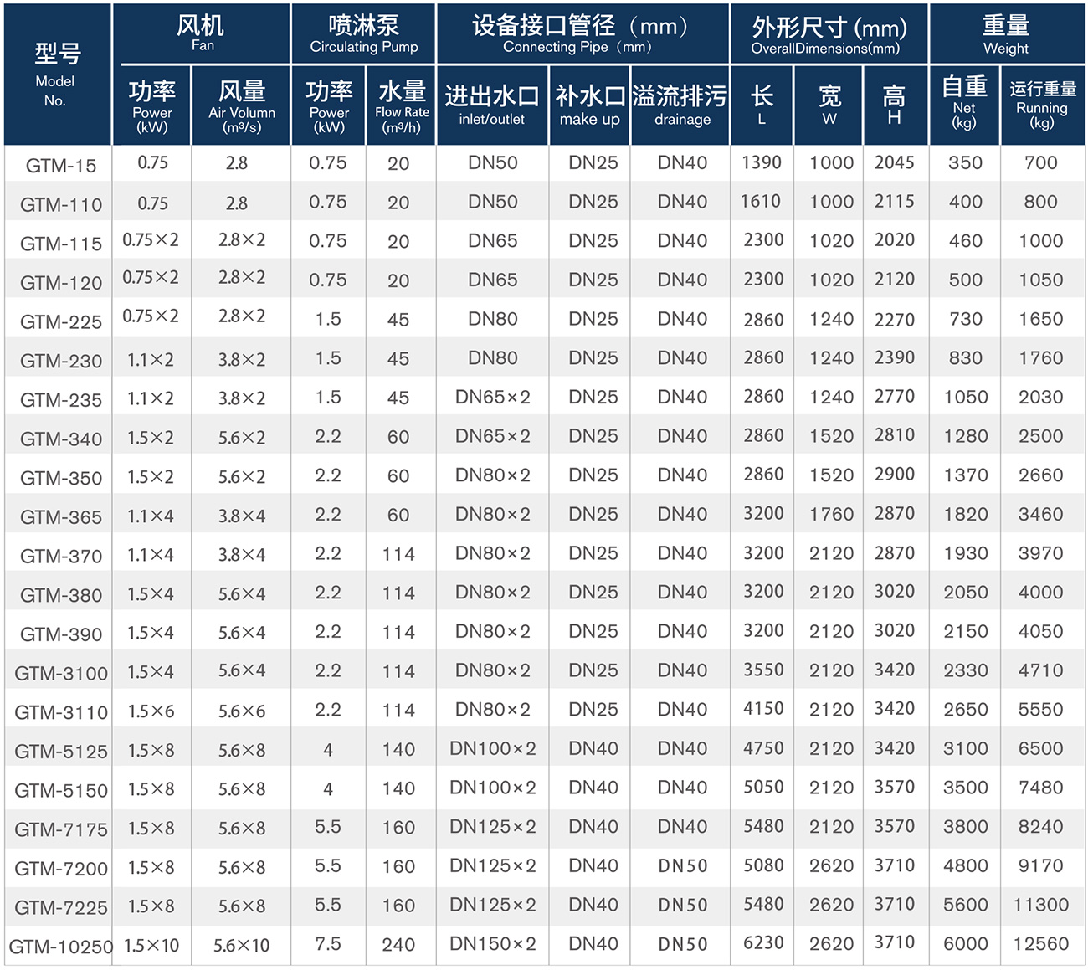
Task: Select the GTM-10250 model cell
Action: (60, 947)
